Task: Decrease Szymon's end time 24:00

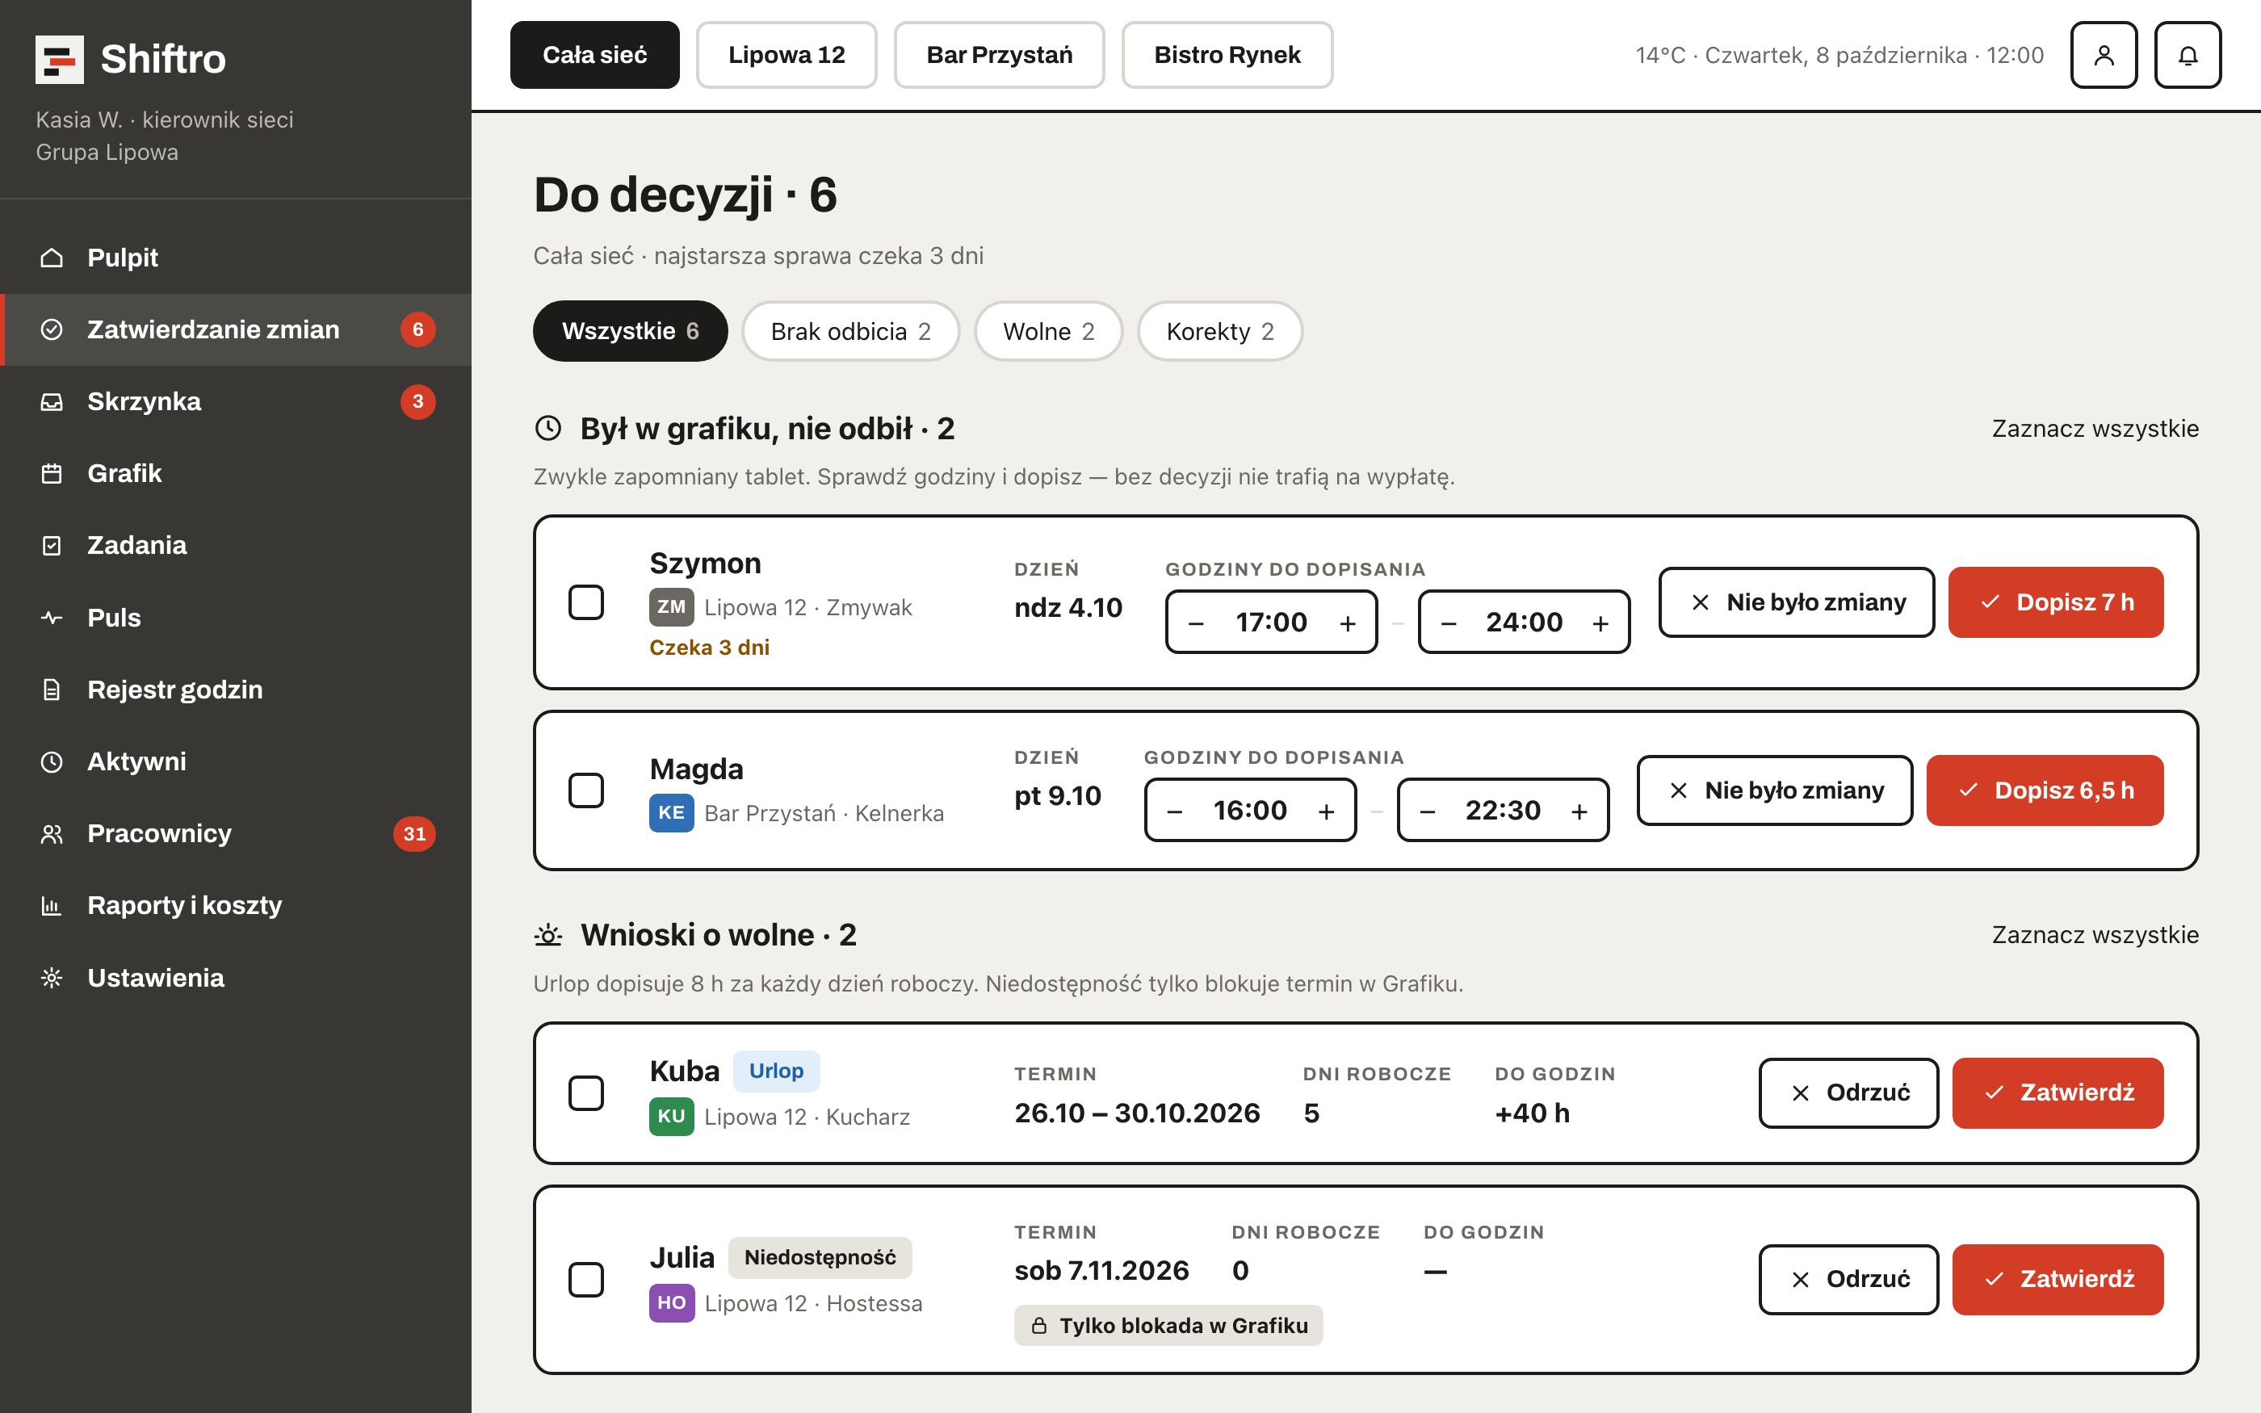Action: tap(1448, 623)
